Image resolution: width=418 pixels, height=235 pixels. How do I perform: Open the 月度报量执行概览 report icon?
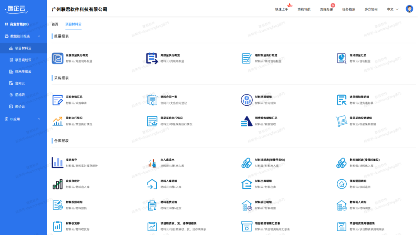(58, 59)
